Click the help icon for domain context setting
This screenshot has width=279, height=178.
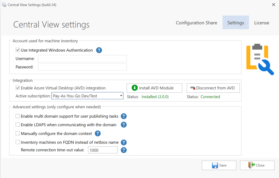pos(98,133)
